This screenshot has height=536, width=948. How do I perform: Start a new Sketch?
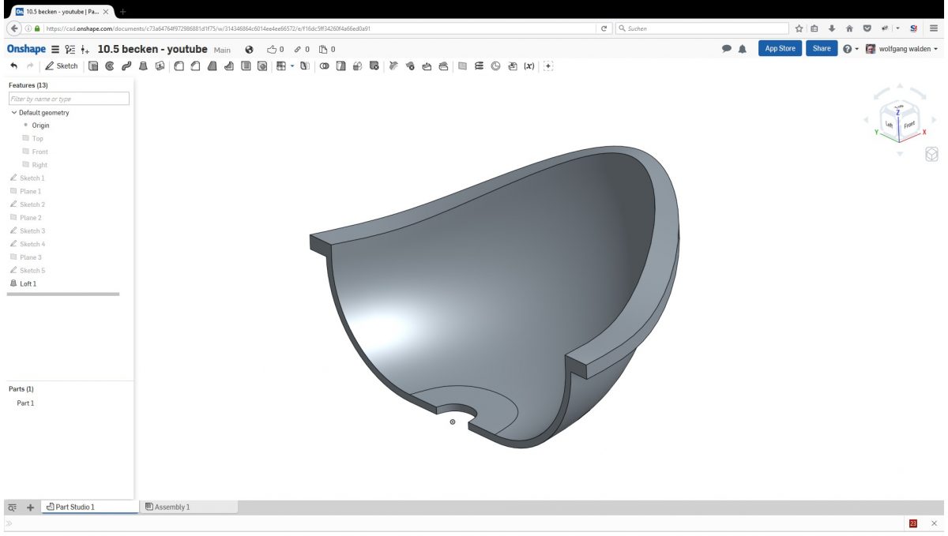click(x=62, y=66)
